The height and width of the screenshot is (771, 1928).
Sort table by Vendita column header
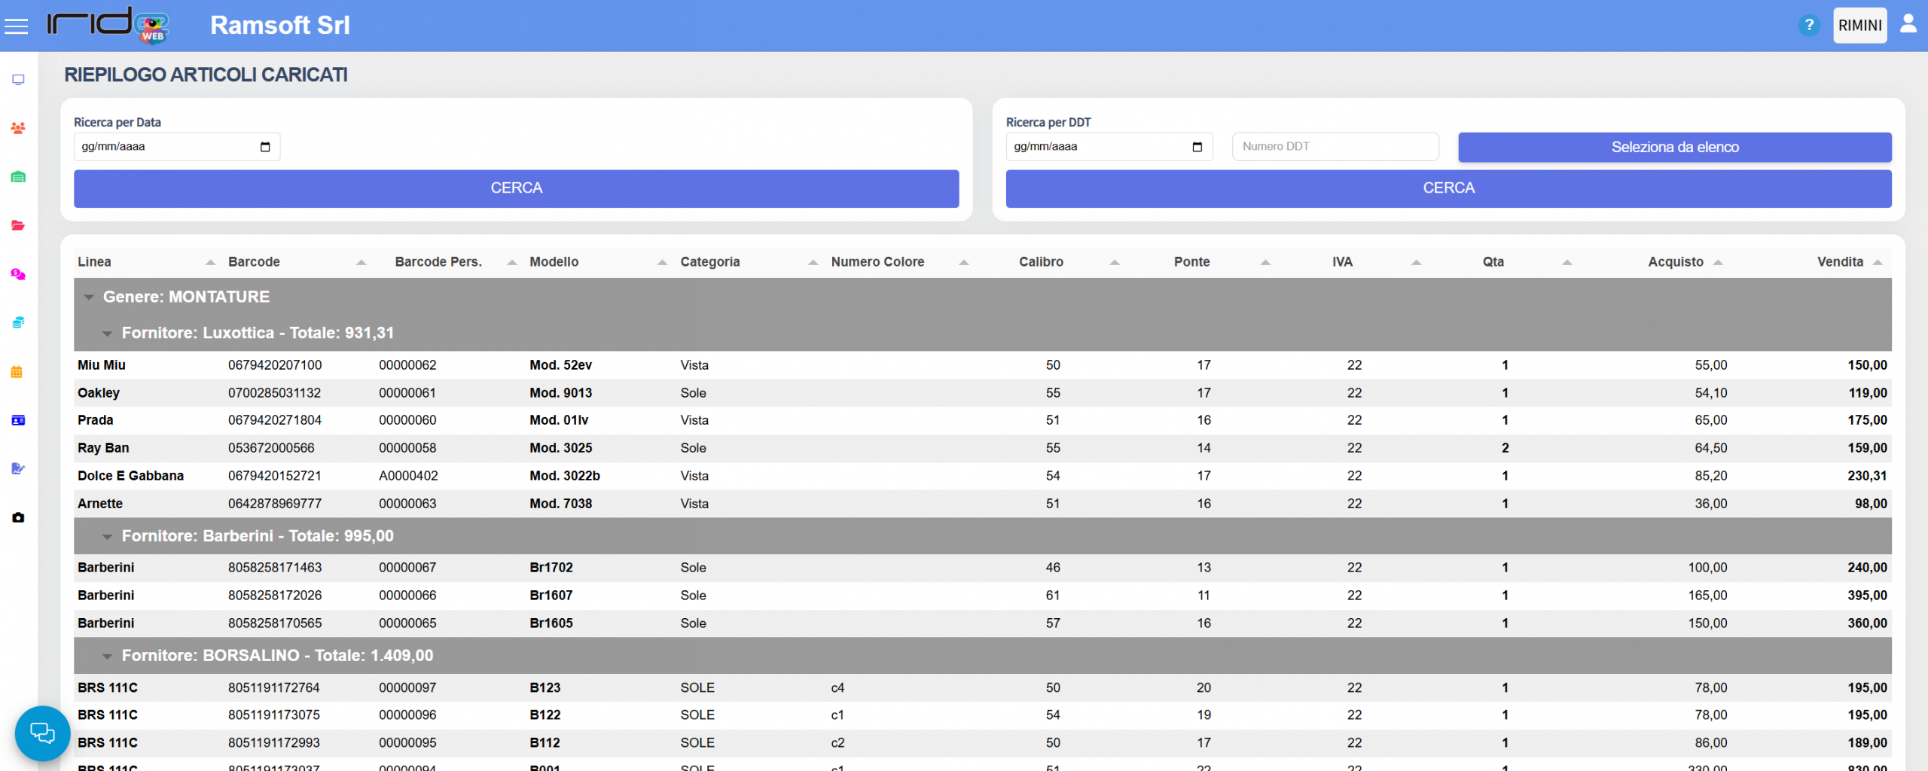coord(1839,262)
